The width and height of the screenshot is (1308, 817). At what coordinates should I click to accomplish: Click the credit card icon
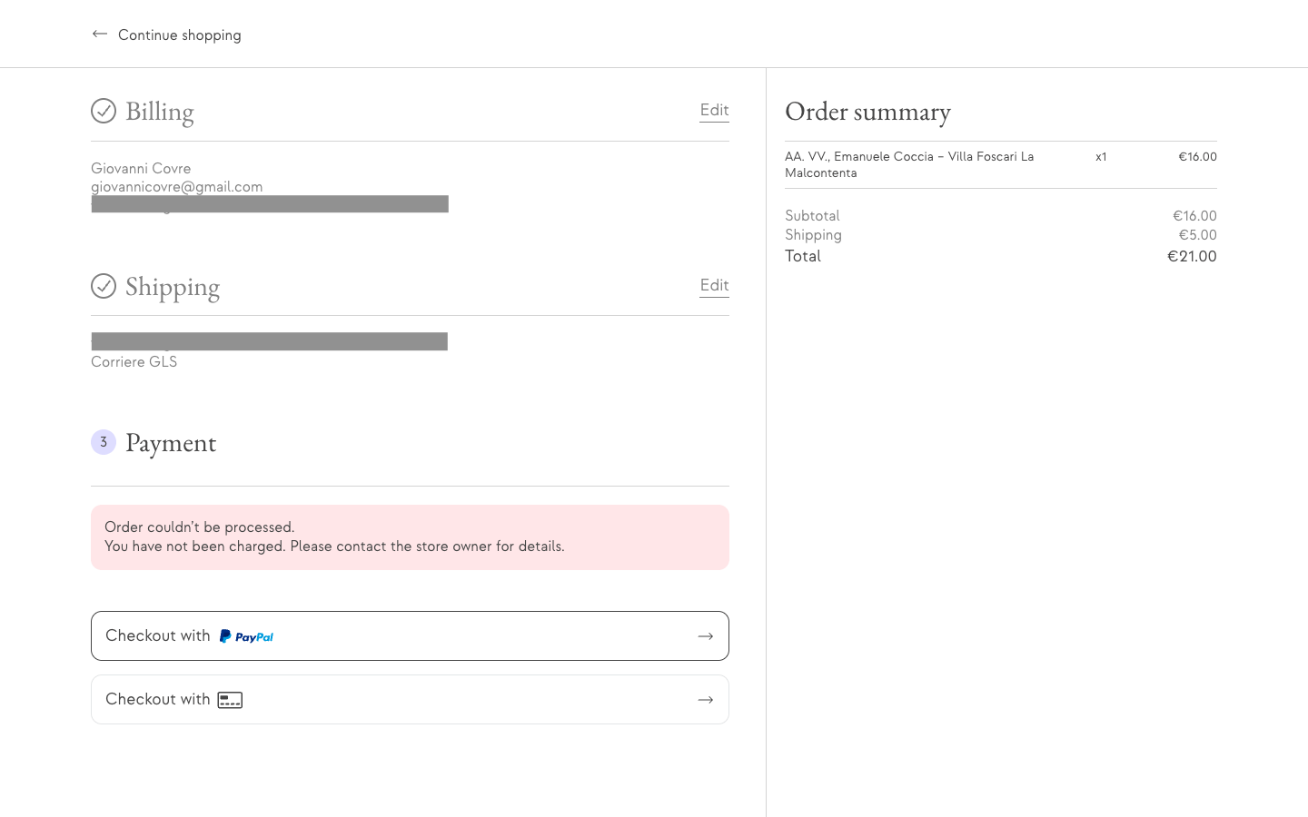tap(230, 700)
